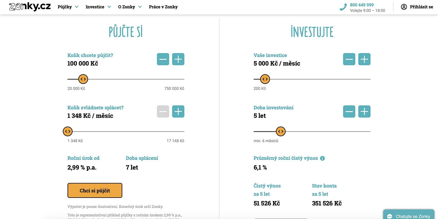Increase monthly repayment with the plus button

coord(178,111)
